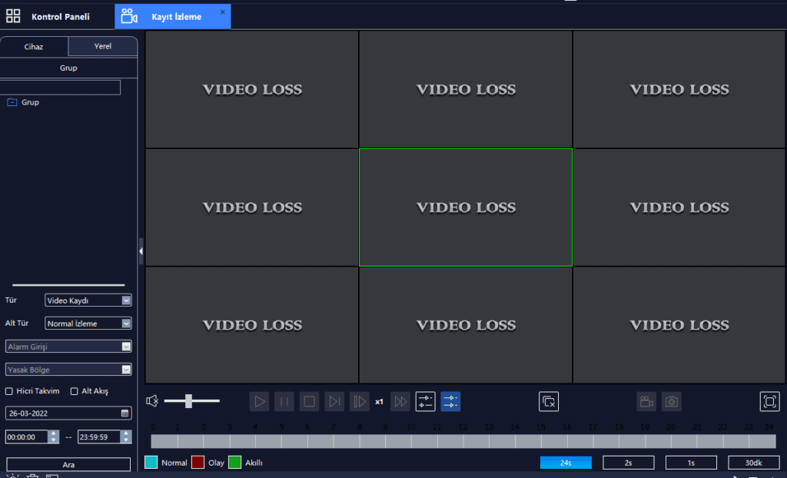
Task: Click the close all windows icon
Action: click(549, 402)
